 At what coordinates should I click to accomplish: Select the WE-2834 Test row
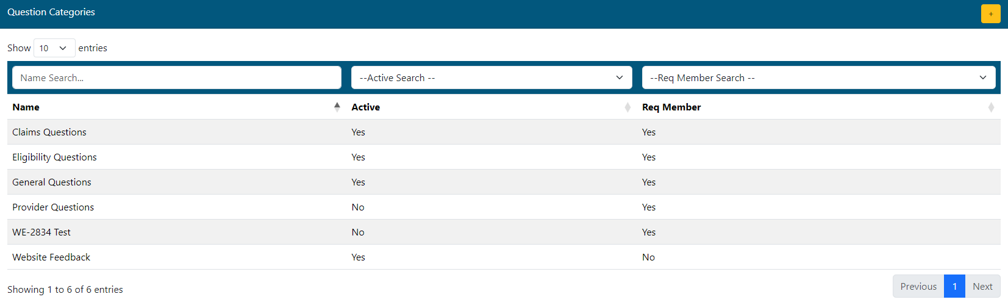tap(41, 232)
